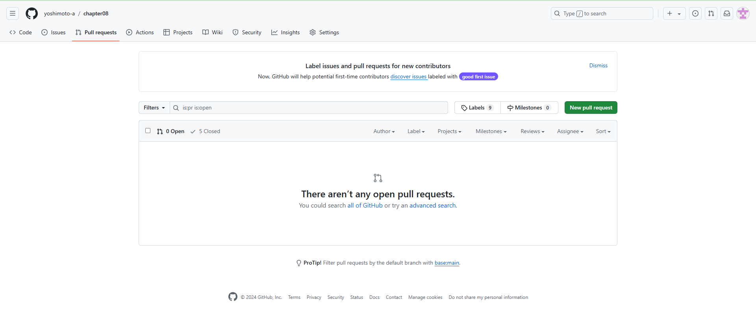Click the GitHub logo homepage icon

(x=31, y=13)
